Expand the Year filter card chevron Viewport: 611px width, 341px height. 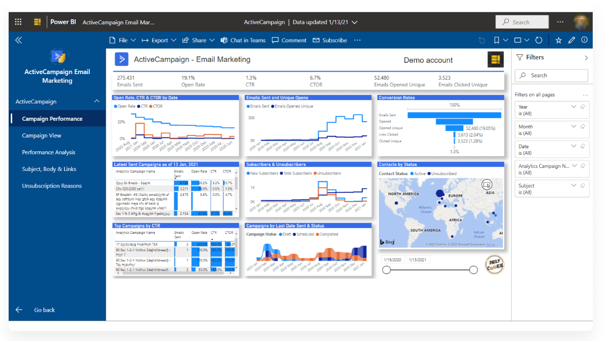pyautogui.click(x=574, y=107)
